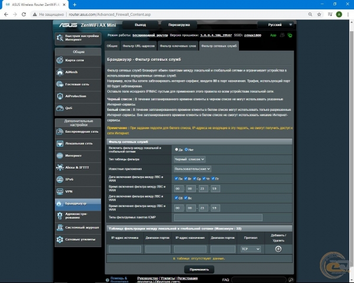
Task: Open the firmware version link
Action: coord(216,35)
